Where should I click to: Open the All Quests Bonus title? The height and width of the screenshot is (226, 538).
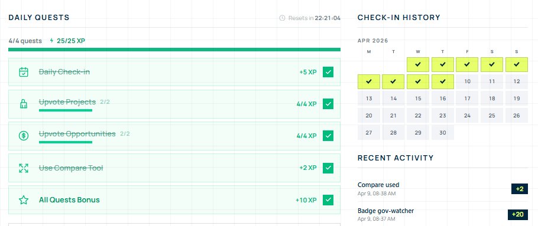pyautogui.click(x=69, y=200)
